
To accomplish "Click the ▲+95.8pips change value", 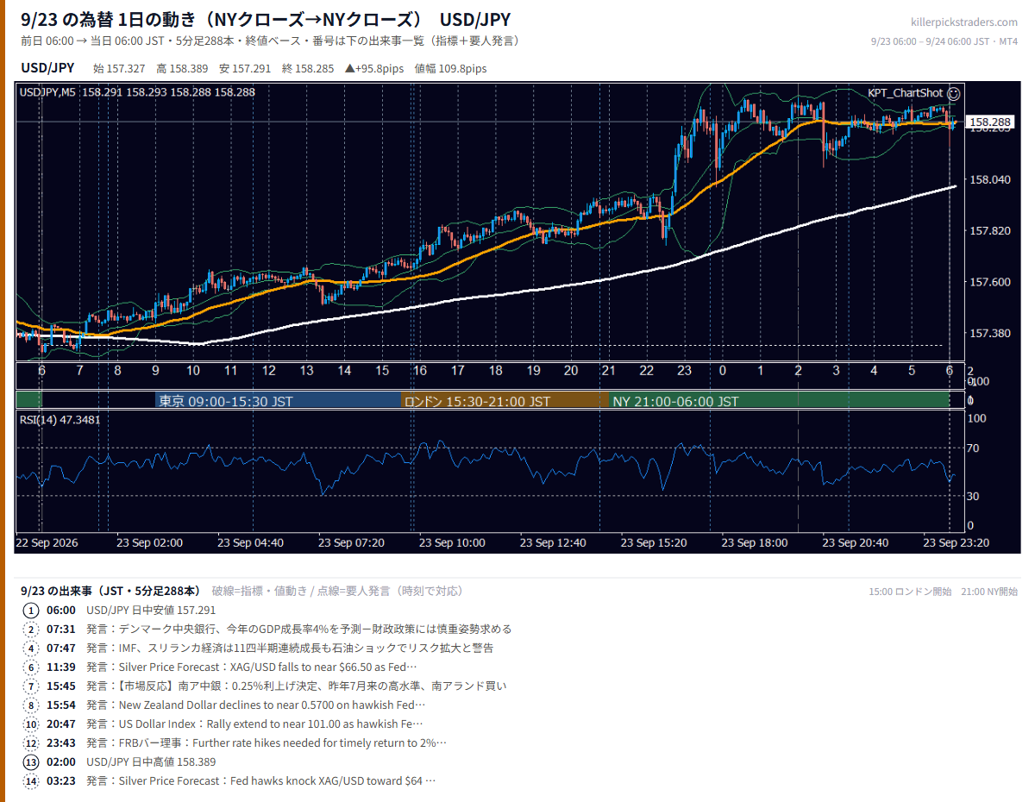I will tap(374, 69).
